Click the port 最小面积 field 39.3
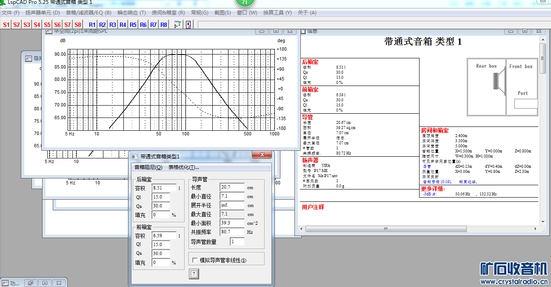Image resolution: width=551 pixels, height=287 pixels. (232, 223)
